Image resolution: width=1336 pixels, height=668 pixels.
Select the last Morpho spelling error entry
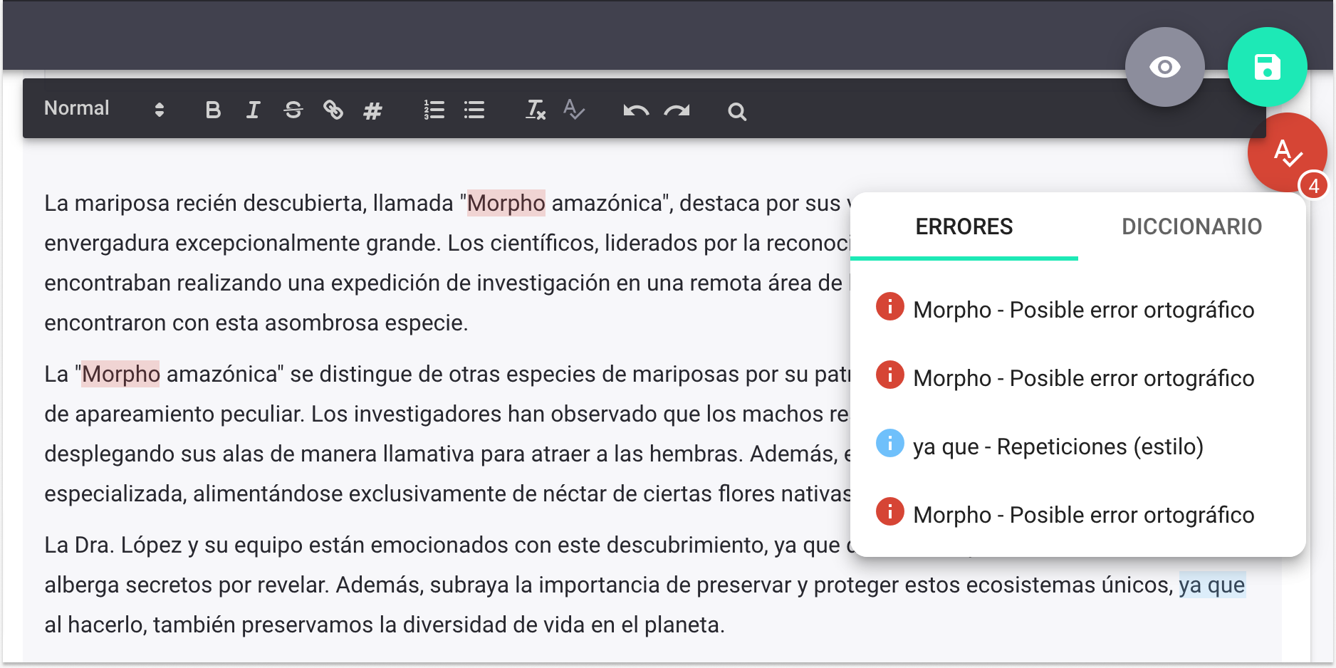point(1078,514)
